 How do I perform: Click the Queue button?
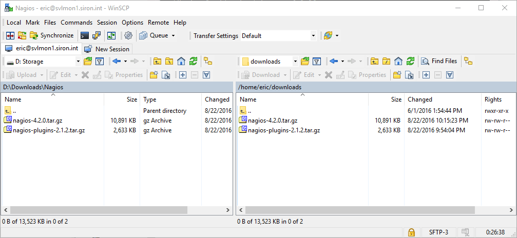click(154, 35)
